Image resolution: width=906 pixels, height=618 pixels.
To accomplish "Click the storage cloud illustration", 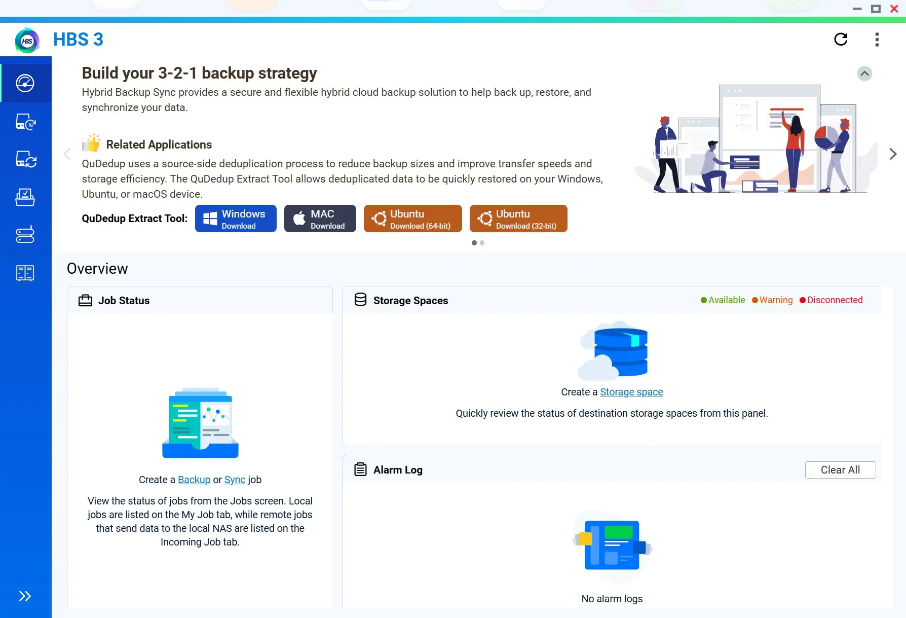I will pos(613,351).
